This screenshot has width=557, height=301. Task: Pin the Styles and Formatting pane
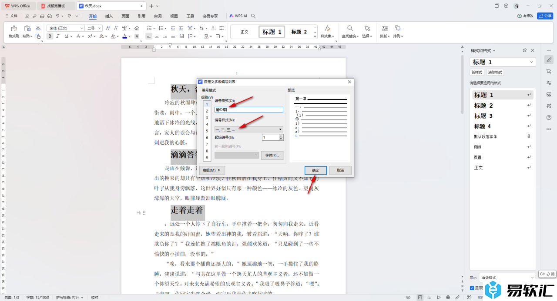click(x=524, y=51)
